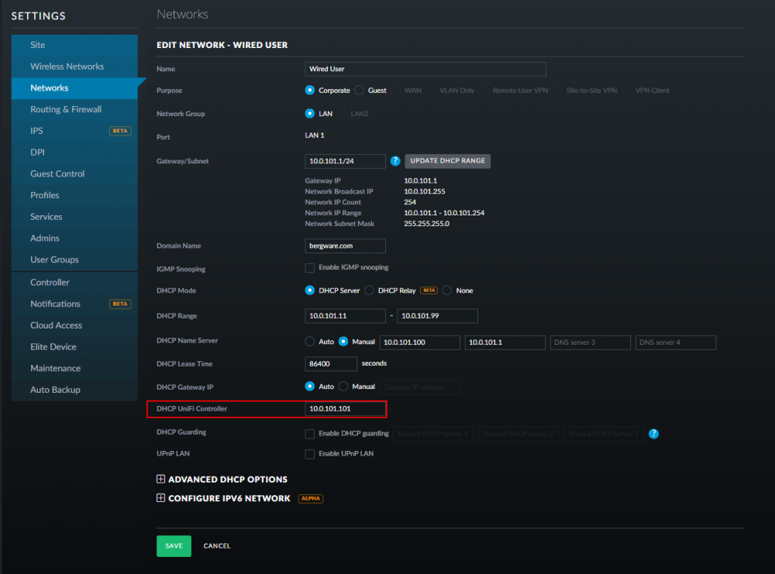Select DHCP Relay mode
The image size is (775, 574).
pyautogui.click(x=369, y=290)
